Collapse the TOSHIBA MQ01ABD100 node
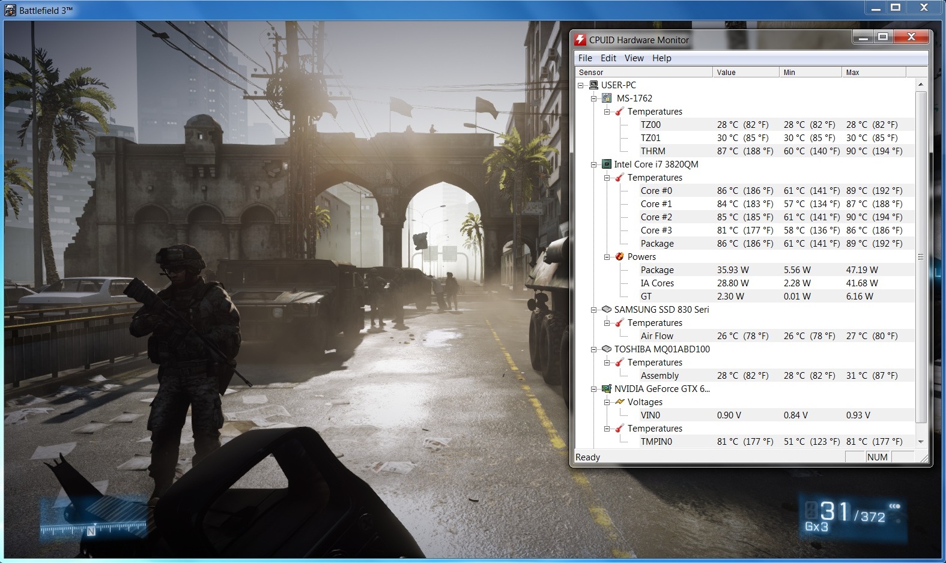The width and height of the screenshot is (946, 563). (x=594, y=349)
